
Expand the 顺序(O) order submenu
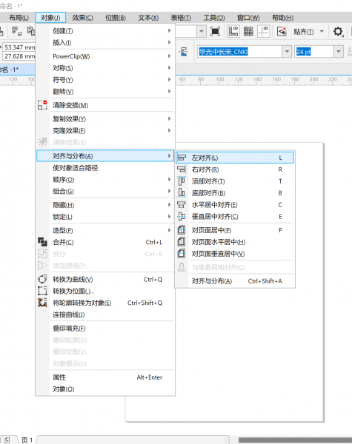(105, 180)
